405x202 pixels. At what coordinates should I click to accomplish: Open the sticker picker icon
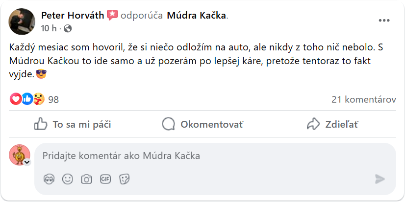(x=125, y=179)
